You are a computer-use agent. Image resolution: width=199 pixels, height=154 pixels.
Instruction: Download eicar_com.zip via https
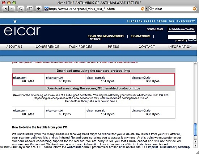96,111
